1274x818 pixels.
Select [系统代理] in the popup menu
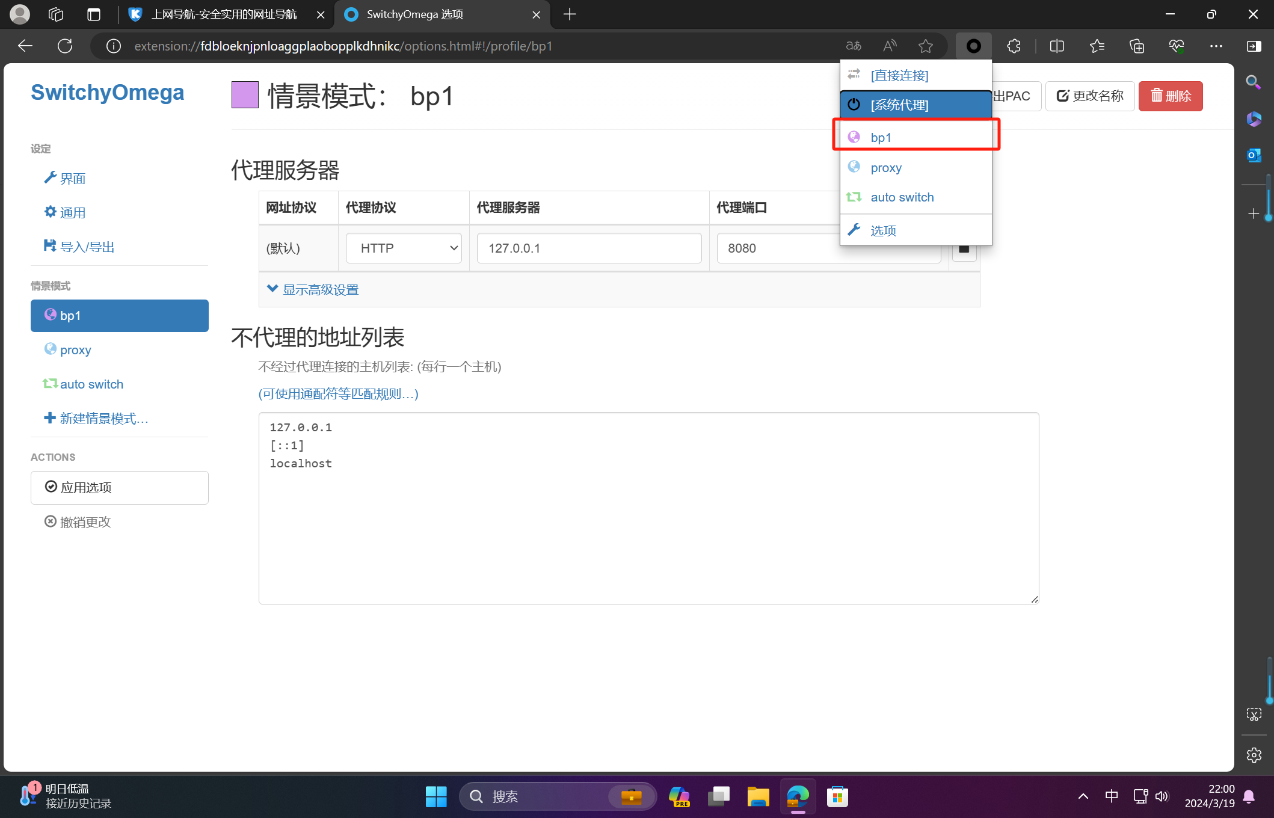click(899, 104)
